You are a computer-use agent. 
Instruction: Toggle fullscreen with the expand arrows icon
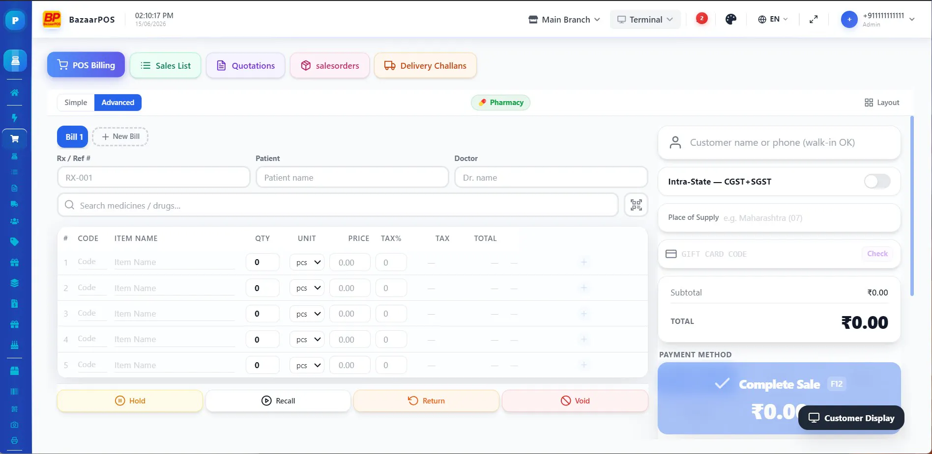(x=814, y=19)
